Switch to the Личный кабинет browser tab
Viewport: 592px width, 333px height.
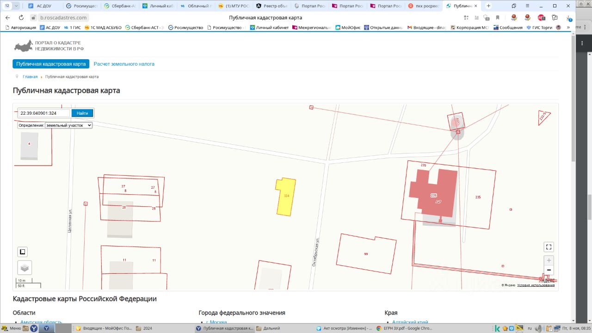[157, 6]
